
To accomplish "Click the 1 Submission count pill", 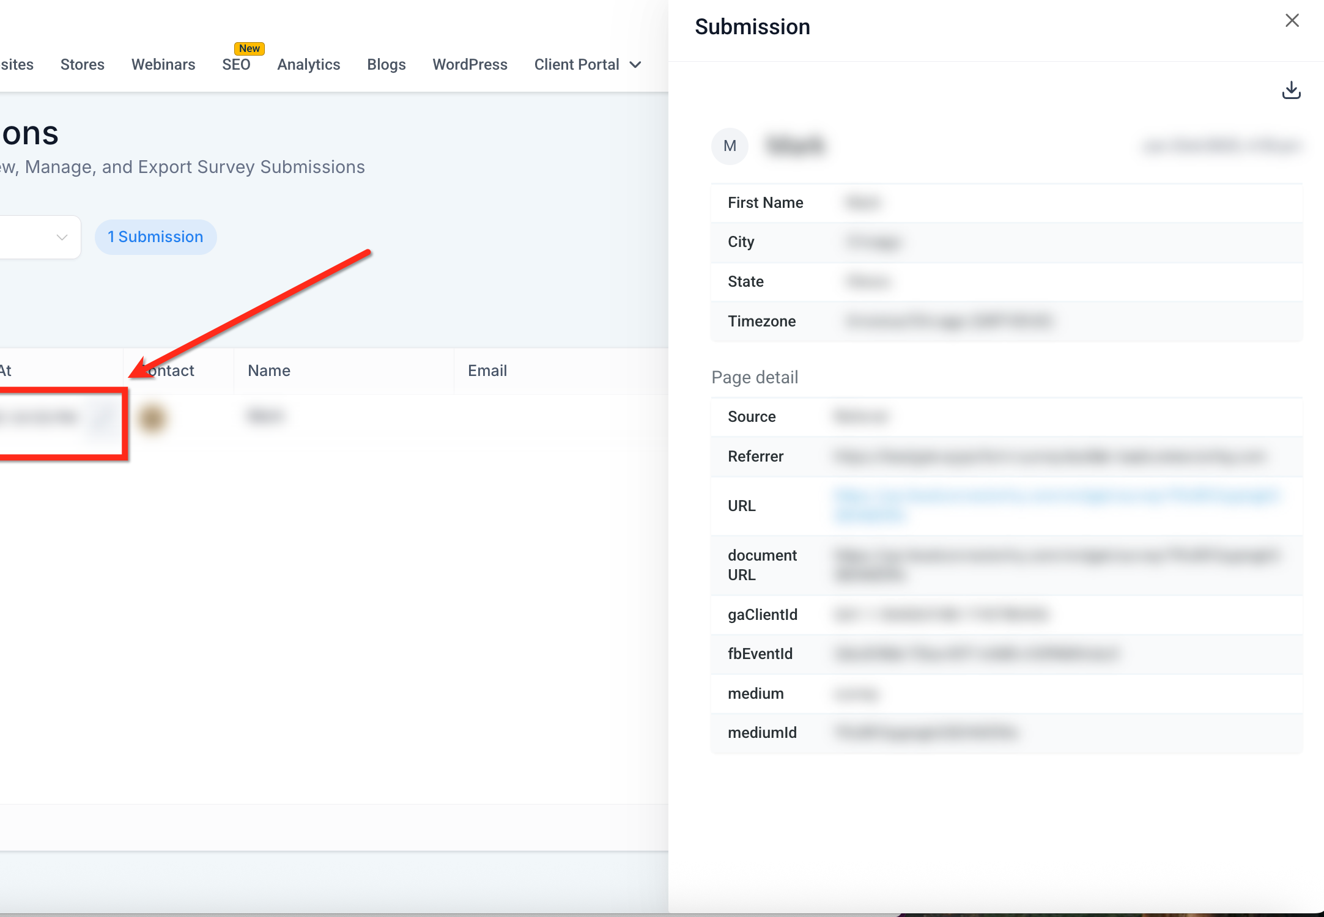I will tap(155, 237).
